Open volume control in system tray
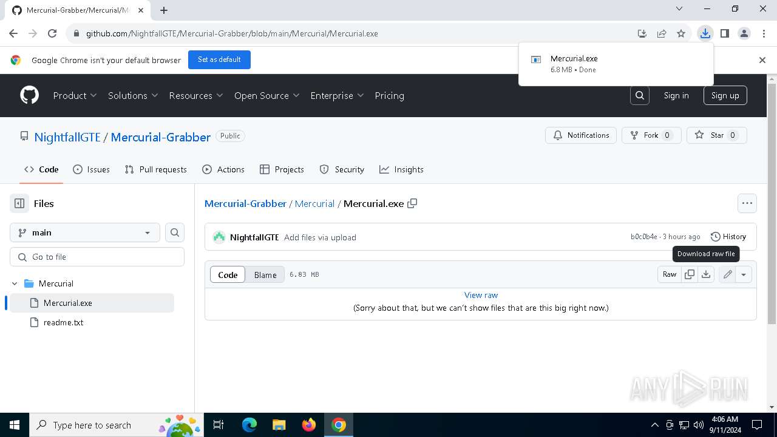 pos(699,425)
